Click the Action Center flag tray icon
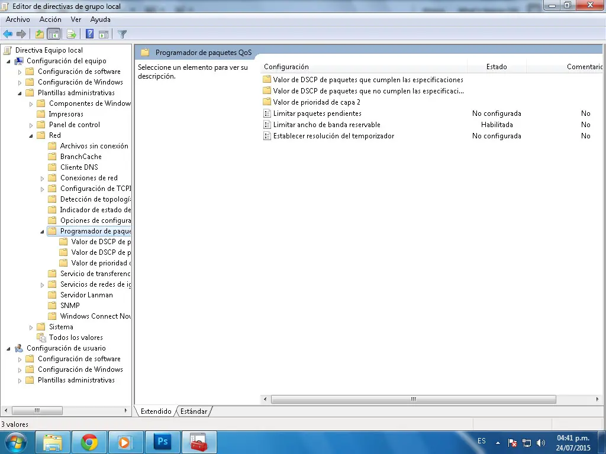 (512, 443)
